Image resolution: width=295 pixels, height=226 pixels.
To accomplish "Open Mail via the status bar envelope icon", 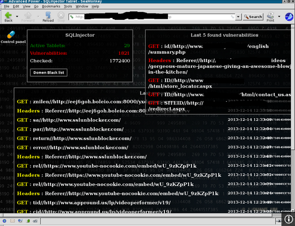I will (x=12, y=221).
